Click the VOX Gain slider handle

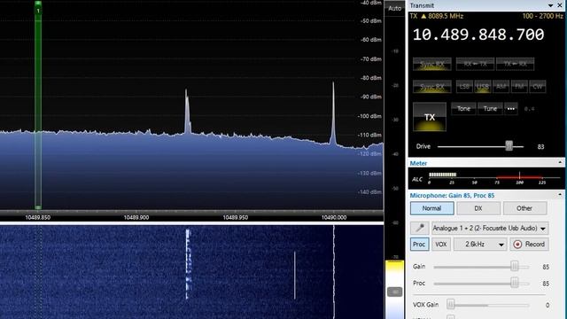450,305
